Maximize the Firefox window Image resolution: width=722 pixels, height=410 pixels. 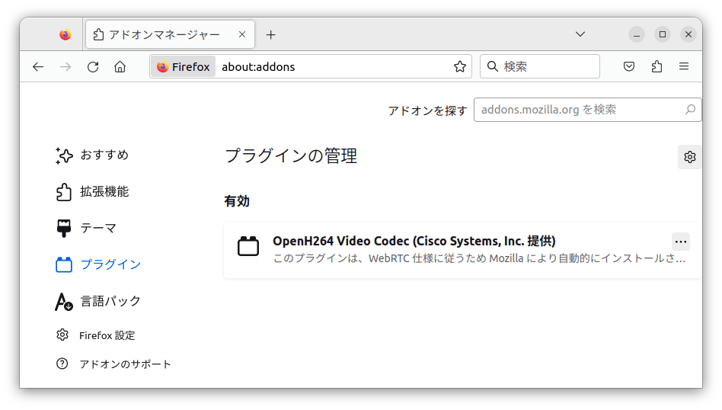pyautogui.click(x=663, y=34)
